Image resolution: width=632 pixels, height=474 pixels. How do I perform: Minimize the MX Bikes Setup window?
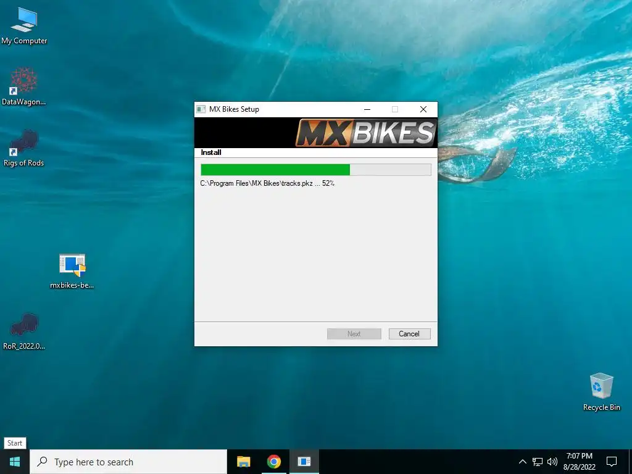[x=367, y=109]
